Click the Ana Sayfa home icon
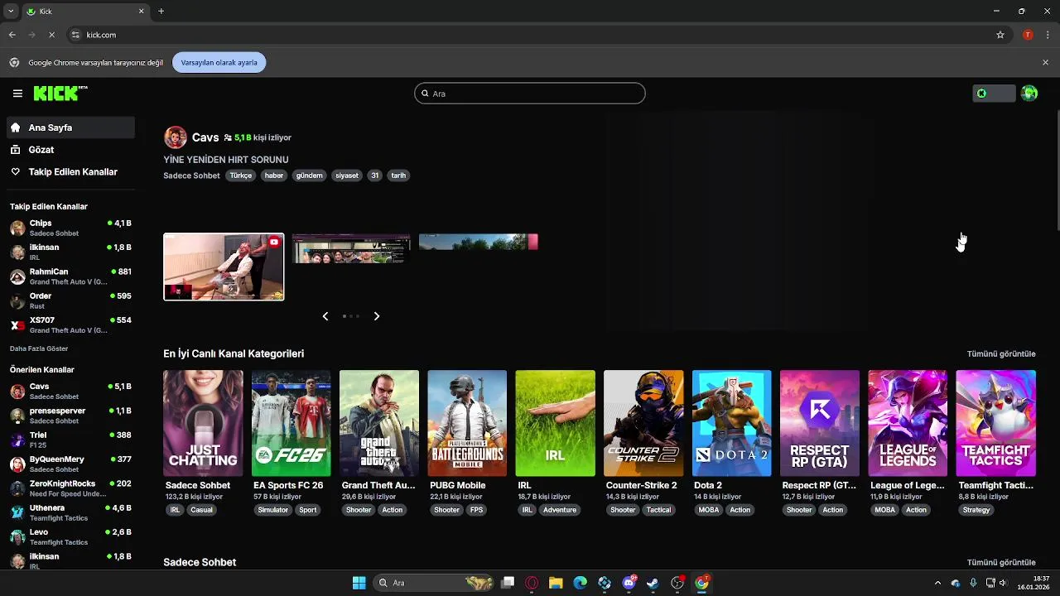Viewport: 1060px width, 596px height. coord(16,127)
